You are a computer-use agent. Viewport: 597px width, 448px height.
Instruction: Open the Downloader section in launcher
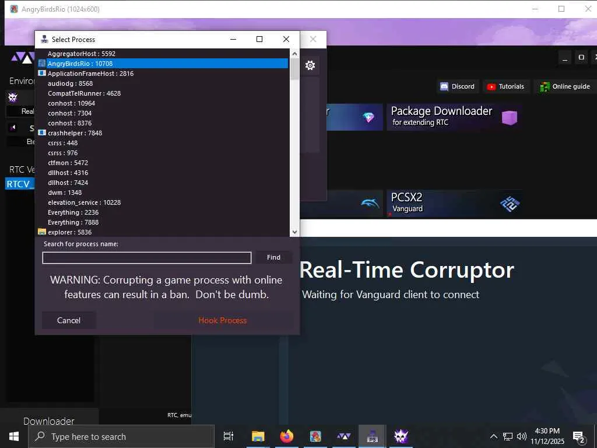[x=49, y=421]
